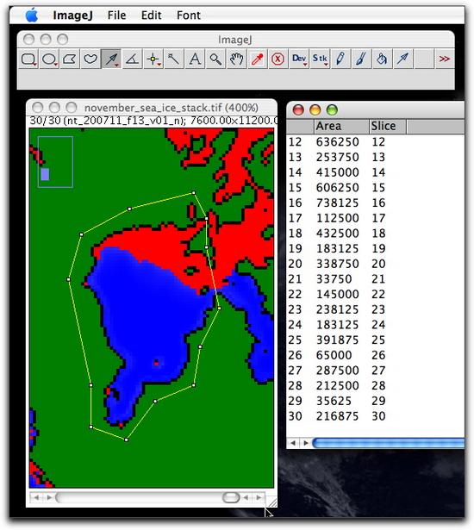Select the Angle measurement tool

[132, 59]
